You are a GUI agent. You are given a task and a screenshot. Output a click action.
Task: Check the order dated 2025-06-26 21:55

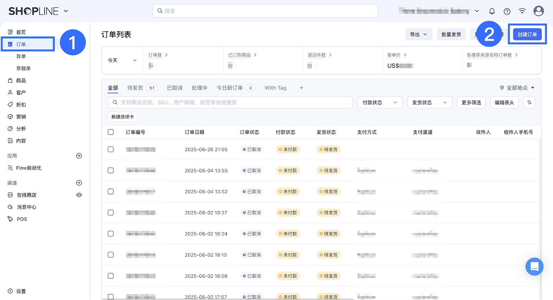tap(111, 149)
